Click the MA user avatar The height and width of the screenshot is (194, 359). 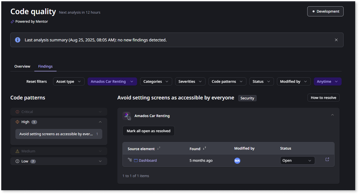click(237, 160)
